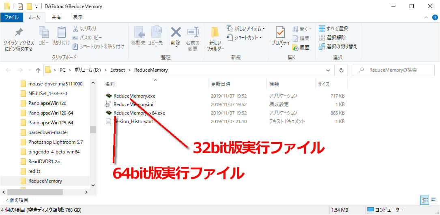440x215 pixels.
Task: Open the ファイル (File) tab
Action: [x=12, y=17]
